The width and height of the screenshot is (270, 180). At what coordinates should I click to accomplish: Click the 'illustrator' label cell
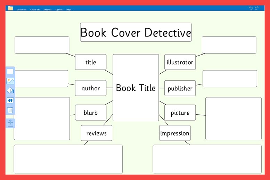tap(180, 62)
